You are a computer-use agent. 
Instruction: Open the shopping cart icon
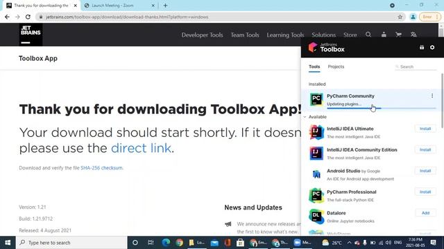click(398, 35)
